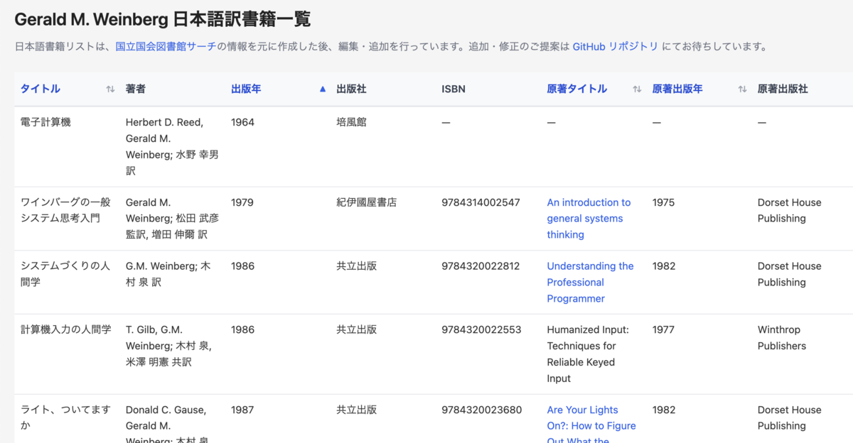Viewport: 853px width, 443px height.
Task: Click original title 'Humanized Input: Techniques for Reliable Keyed Input'
Action: [x=588, y=354]
